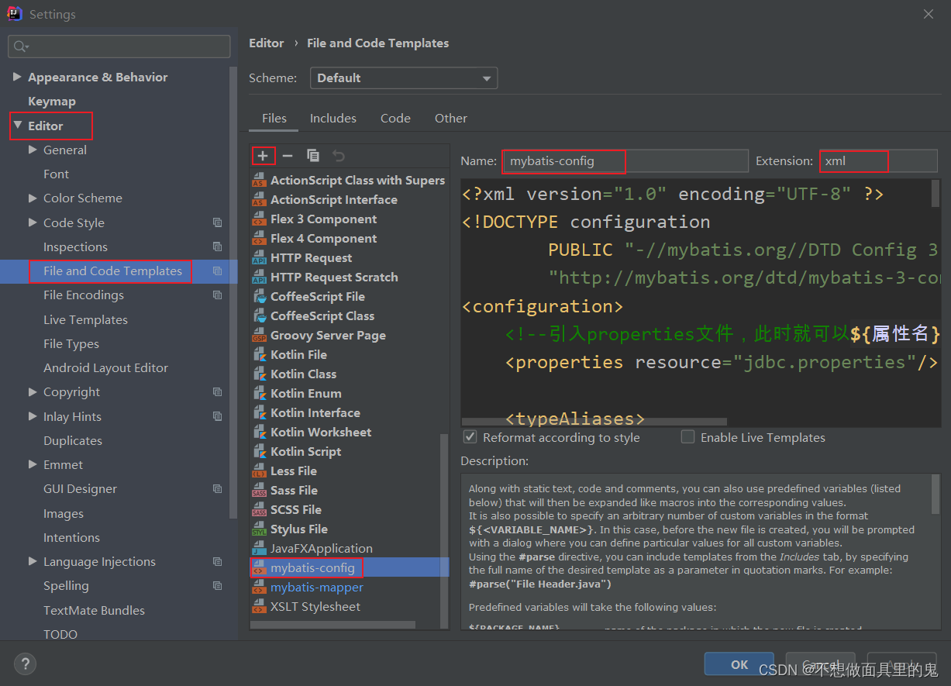The width and height of the screenshot is (951, 686).
Task: Click the Extension field
Action: pyautogui.click(x=879, y=161)
